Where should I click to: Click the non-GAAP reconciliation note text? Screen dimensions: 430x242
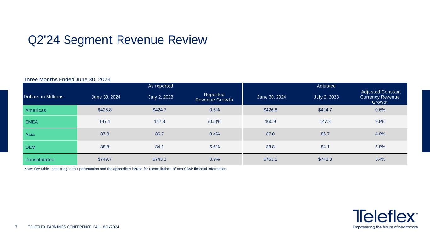pos(125,169)
